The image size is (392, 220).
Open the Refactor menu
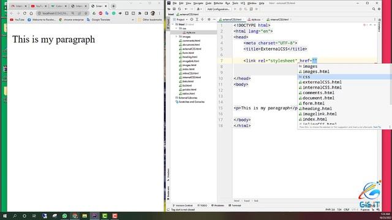tap(218, 3)
